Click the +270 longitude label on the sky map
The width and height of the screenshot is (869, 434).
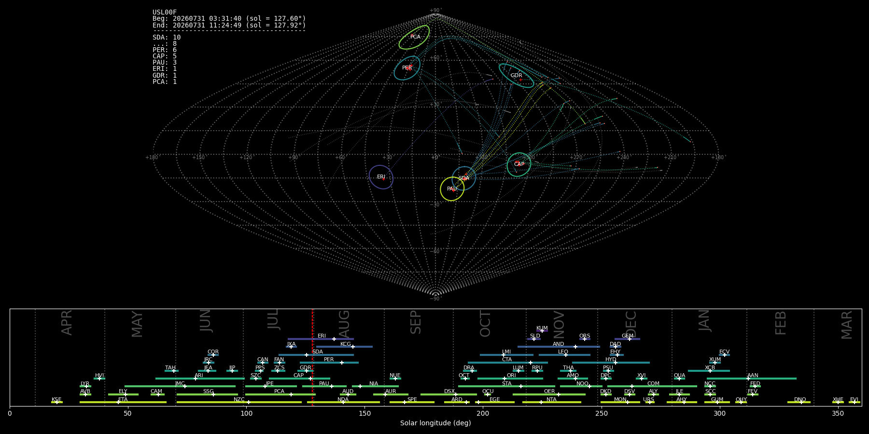tap(576, 158)
